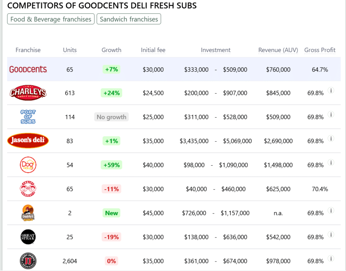Click the -11% growth badge
Screen dimensions: 346x271
coord(112,189)
